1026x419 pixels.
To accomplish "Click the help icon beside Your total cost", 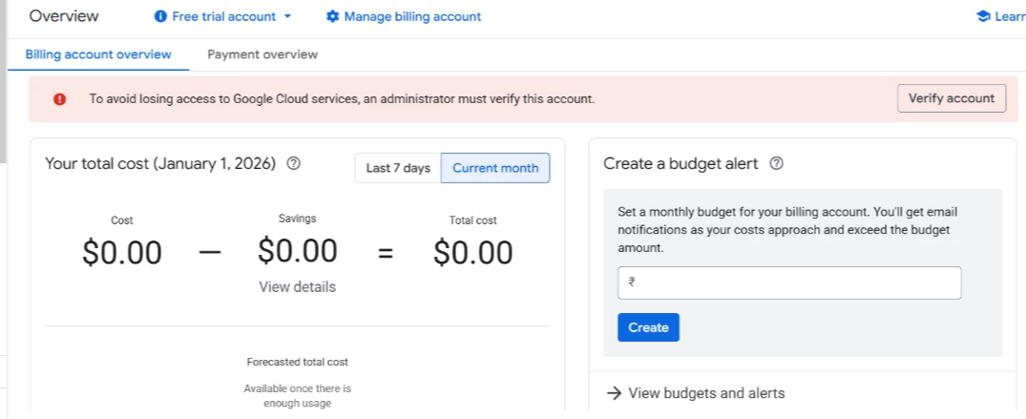I will point(294,164).
